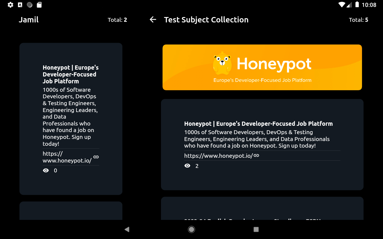The height and width of the screenshot is (239, 383).
Task: Click the eye views icon with count 2
Action: point(187,166)
